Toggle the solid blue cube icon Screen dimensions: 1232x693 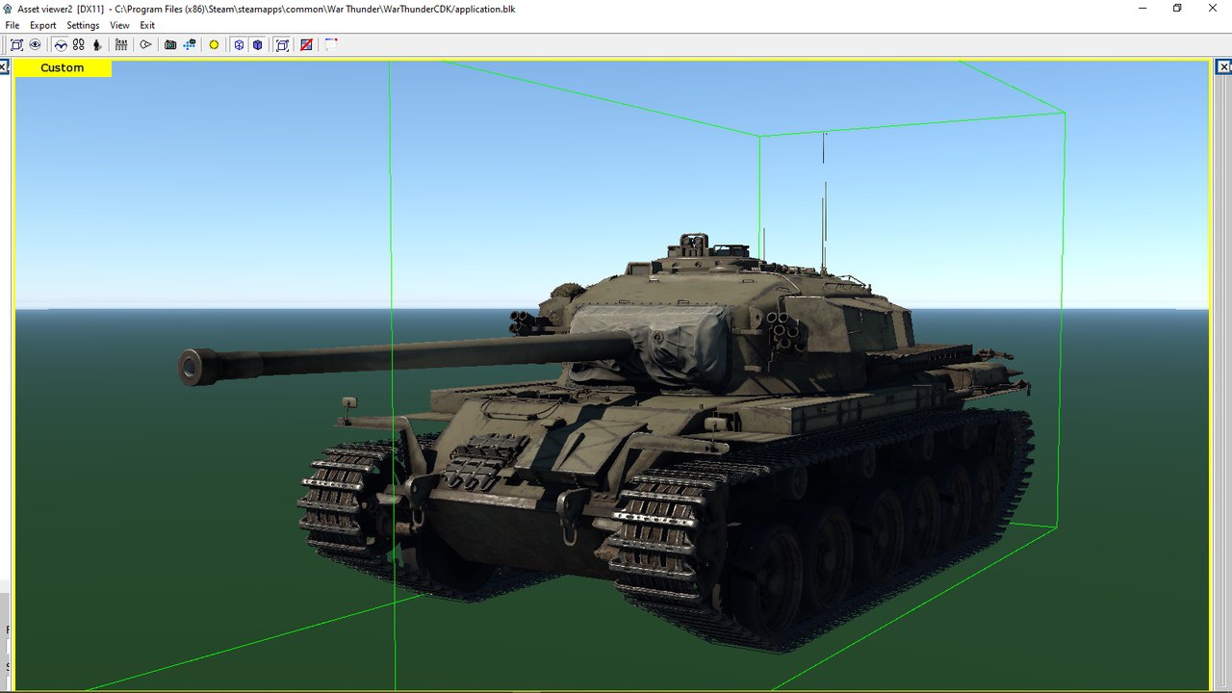257,44
